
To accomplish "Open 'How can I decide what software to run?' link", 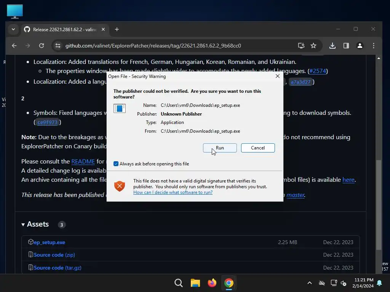I will pyautogui.click(x=173, y=192).
